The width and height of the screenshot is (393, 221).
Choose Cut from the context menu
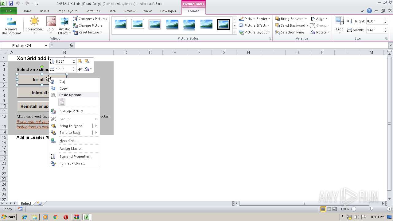tap(75, 82)
